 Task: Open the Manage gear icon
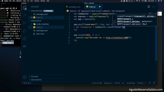click(x=25, y=77)
